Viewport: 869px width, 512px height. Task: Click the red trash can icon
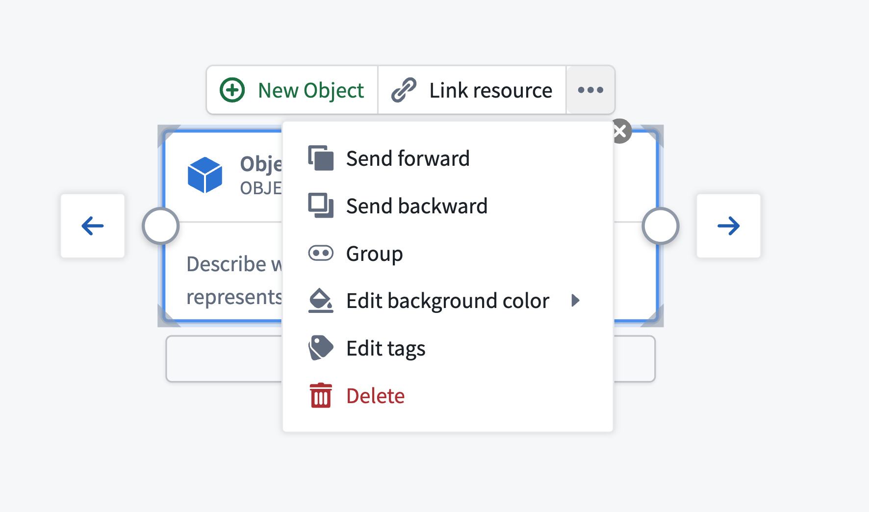(x=321, y=395)
